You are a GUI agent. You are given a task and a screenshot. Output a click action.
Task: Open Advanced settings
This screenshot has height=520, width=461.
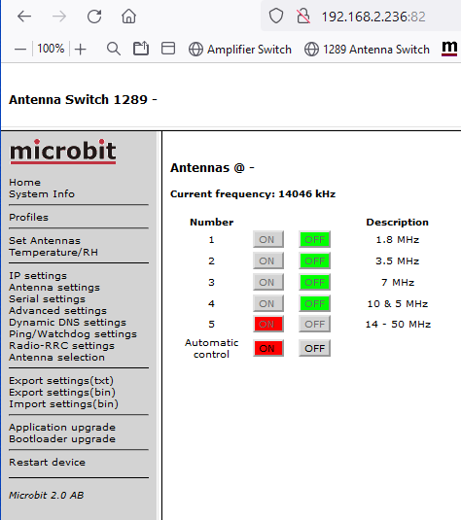pyautogui.click(x=58, y=310)
